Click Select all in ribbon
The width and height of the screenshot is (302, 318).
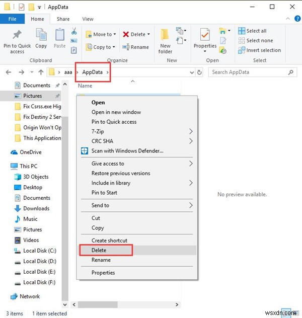[x=253, y=31]
